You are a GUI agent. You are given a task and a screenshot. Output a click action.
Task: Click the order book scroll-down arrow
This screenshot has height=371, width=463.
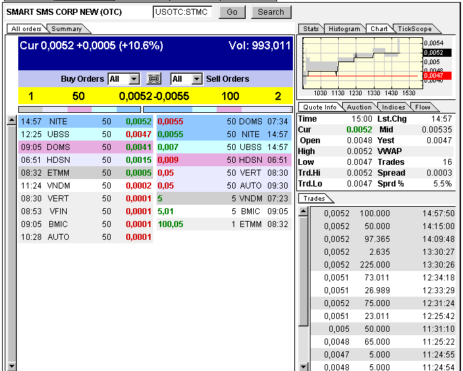[x=11, y=366]
